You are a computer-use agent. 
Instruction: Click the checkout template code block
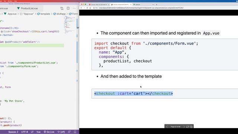[x=165, y=93]
